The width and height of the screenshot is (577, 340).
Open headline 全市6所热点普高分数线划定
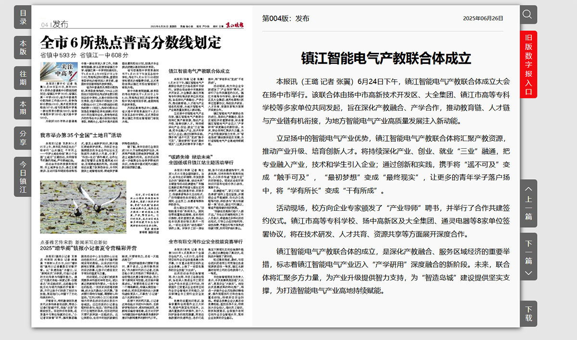click(130, 42)
